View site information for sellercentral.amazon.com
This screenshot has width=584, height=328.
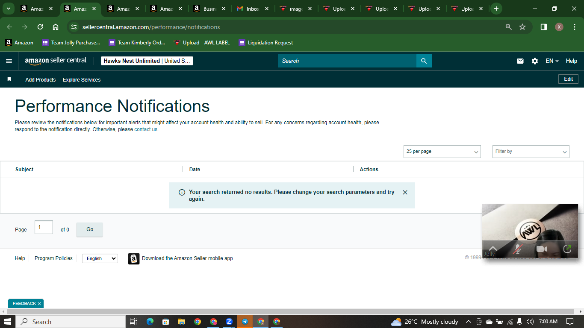click(x=74, y=27)
